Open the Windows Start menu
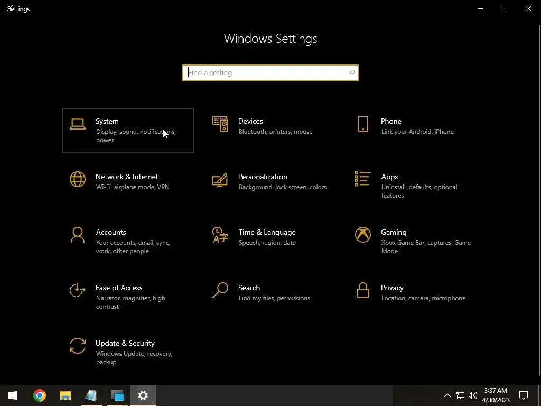 (13, 395)
